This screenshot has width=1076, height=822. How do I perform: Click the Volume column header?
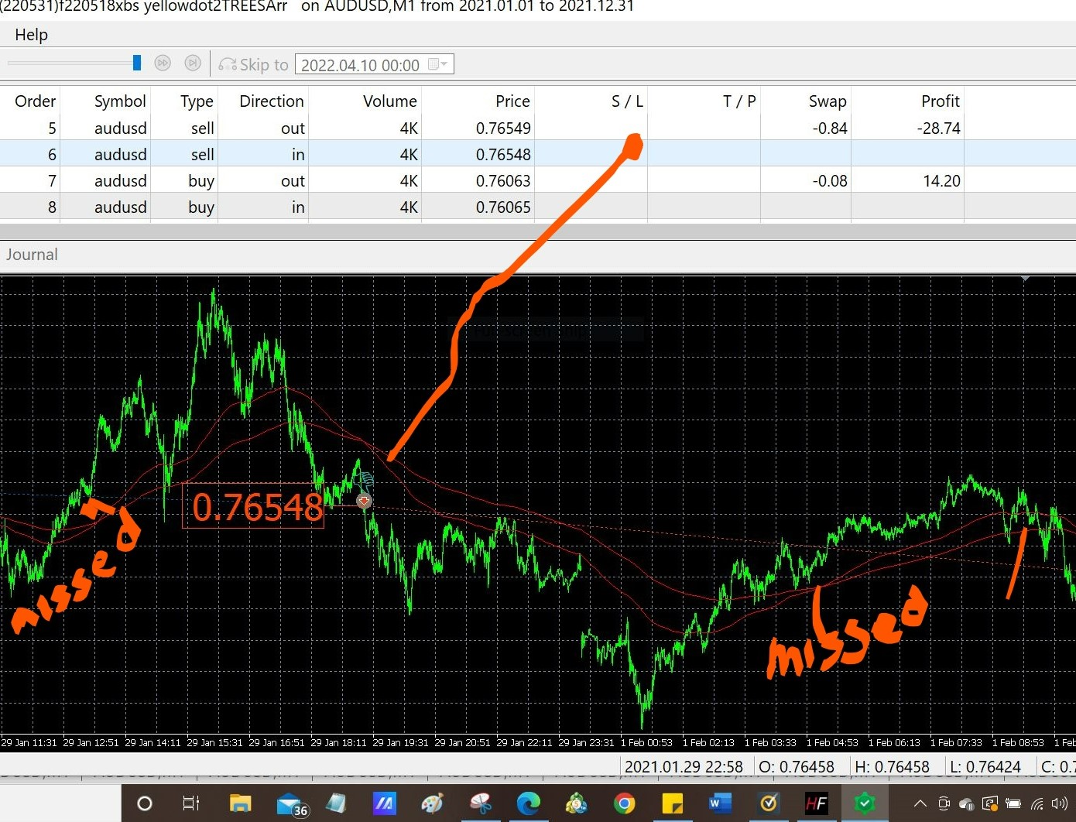point(389,101)
